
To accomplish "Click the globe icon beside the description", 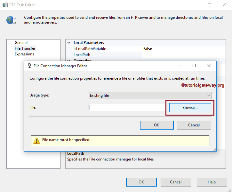I will click(x=12, y=20).
